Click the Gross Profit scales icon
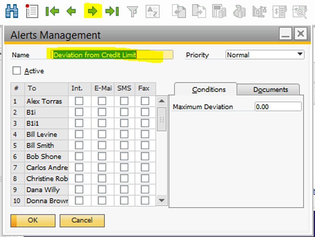 point(259,11)
